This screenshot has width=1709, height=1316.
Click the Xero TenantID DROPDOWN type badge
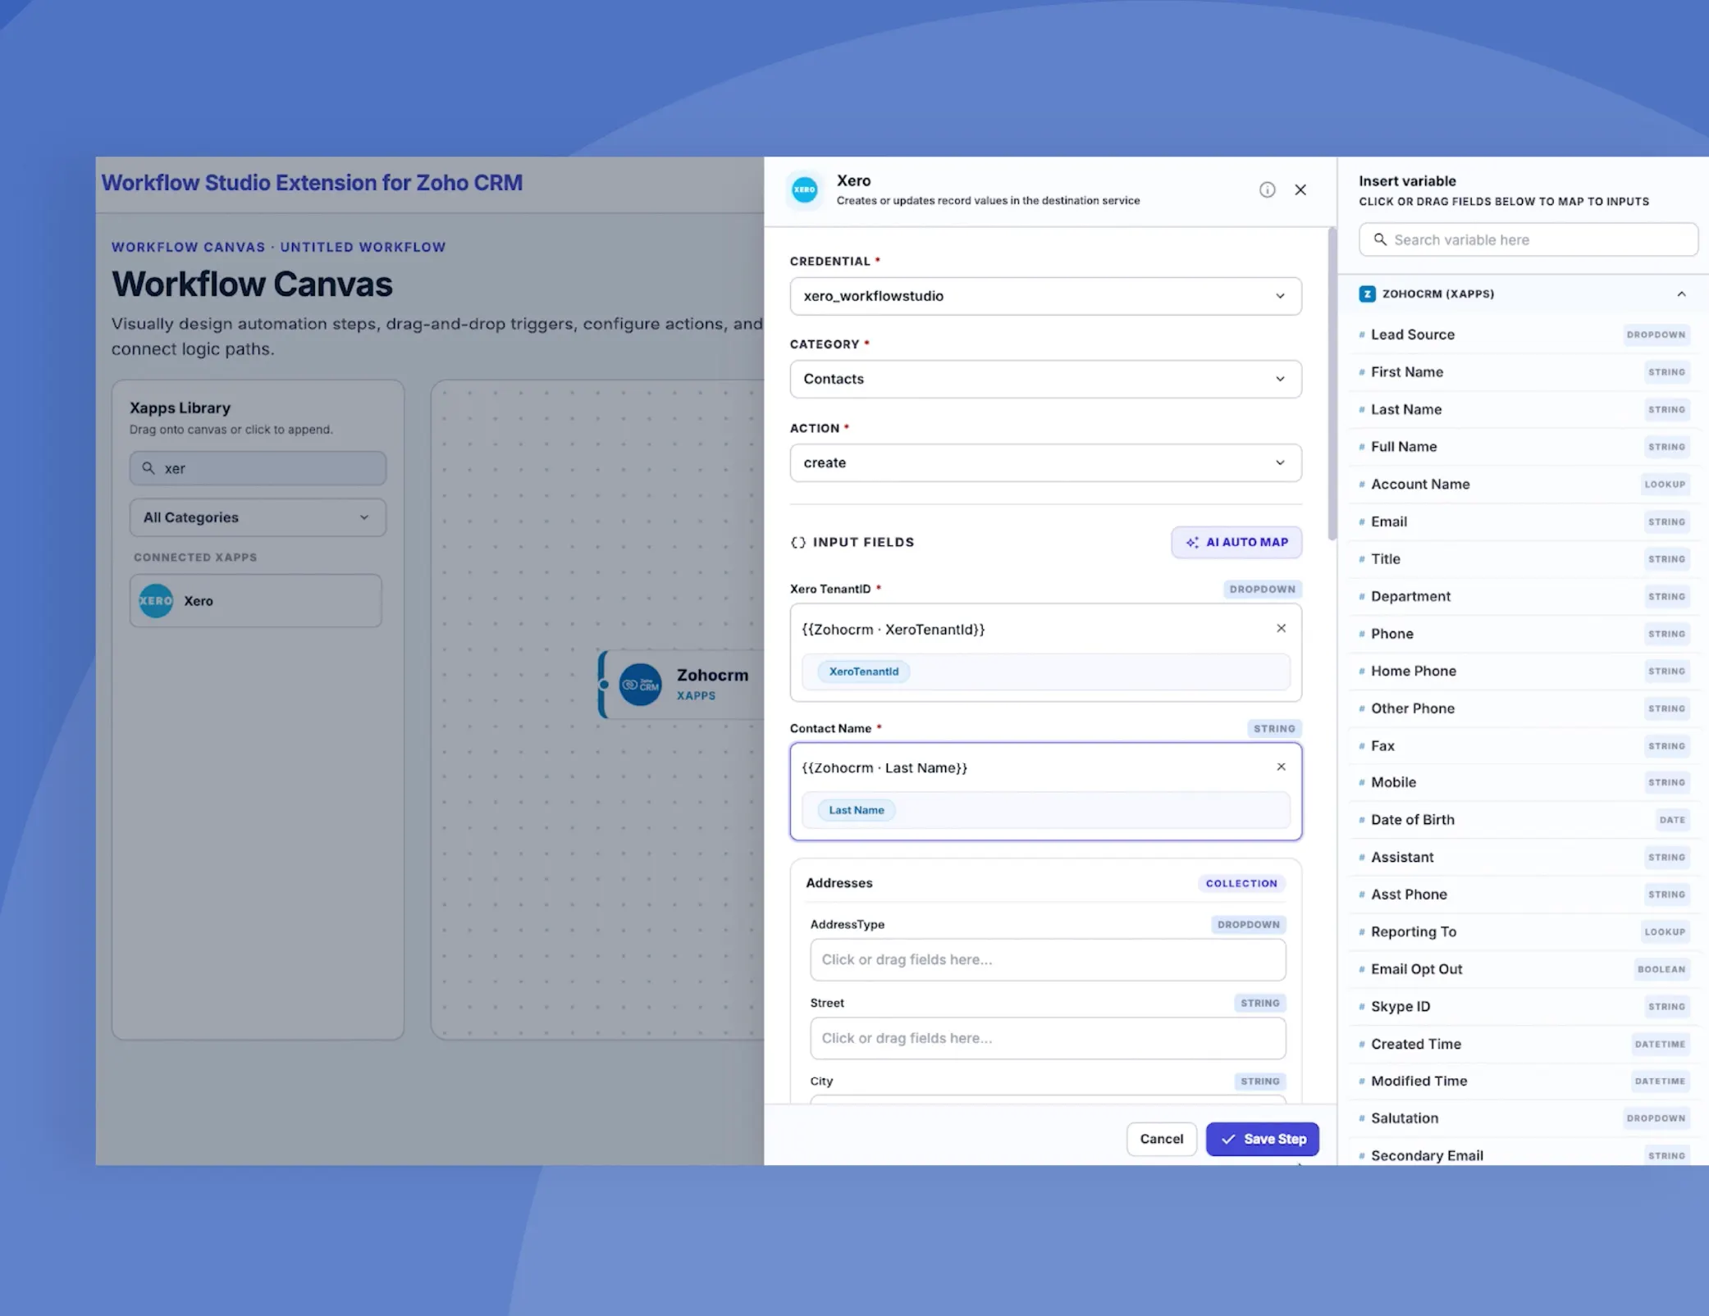[1262, 589]
